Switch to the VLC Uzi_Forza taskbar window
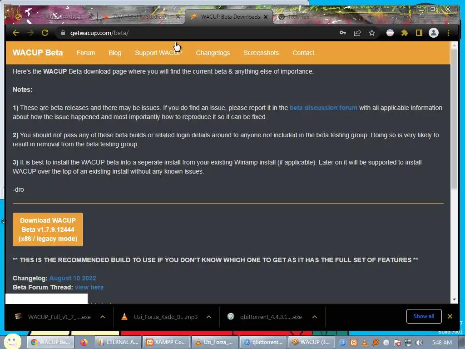465x349 pixels. coord(215,342)
